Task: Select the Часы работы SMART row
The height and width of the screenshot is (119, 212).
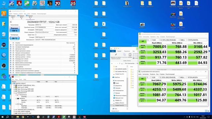Action: (x=43, y=67)
